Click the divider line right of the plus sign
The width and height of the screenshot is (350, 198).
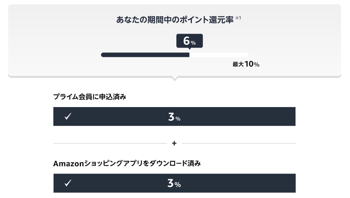coord(238,143)
